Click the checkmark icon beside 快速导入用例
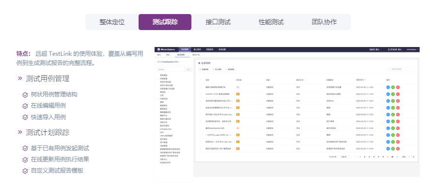Screen dimensions: 439x190 25,117
